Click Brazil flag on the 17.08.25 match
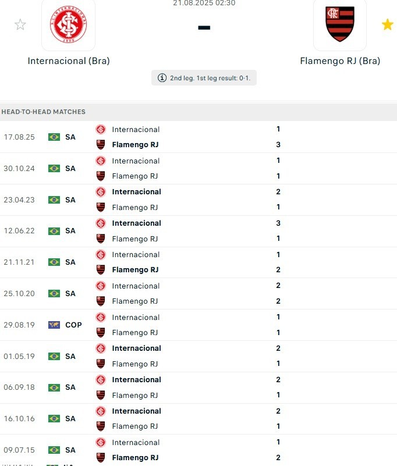This screenshot has height=466, width=397. (x=54, y=137)
